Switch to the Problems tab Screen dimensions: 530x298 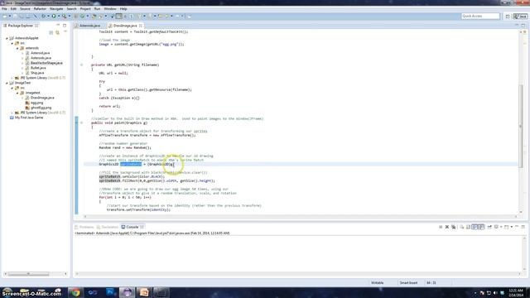(84, 227)
